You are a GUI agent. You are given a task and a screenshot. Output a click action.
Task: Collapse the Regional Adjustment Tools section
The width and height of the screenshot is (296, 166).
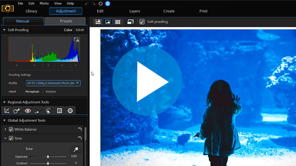4,102
